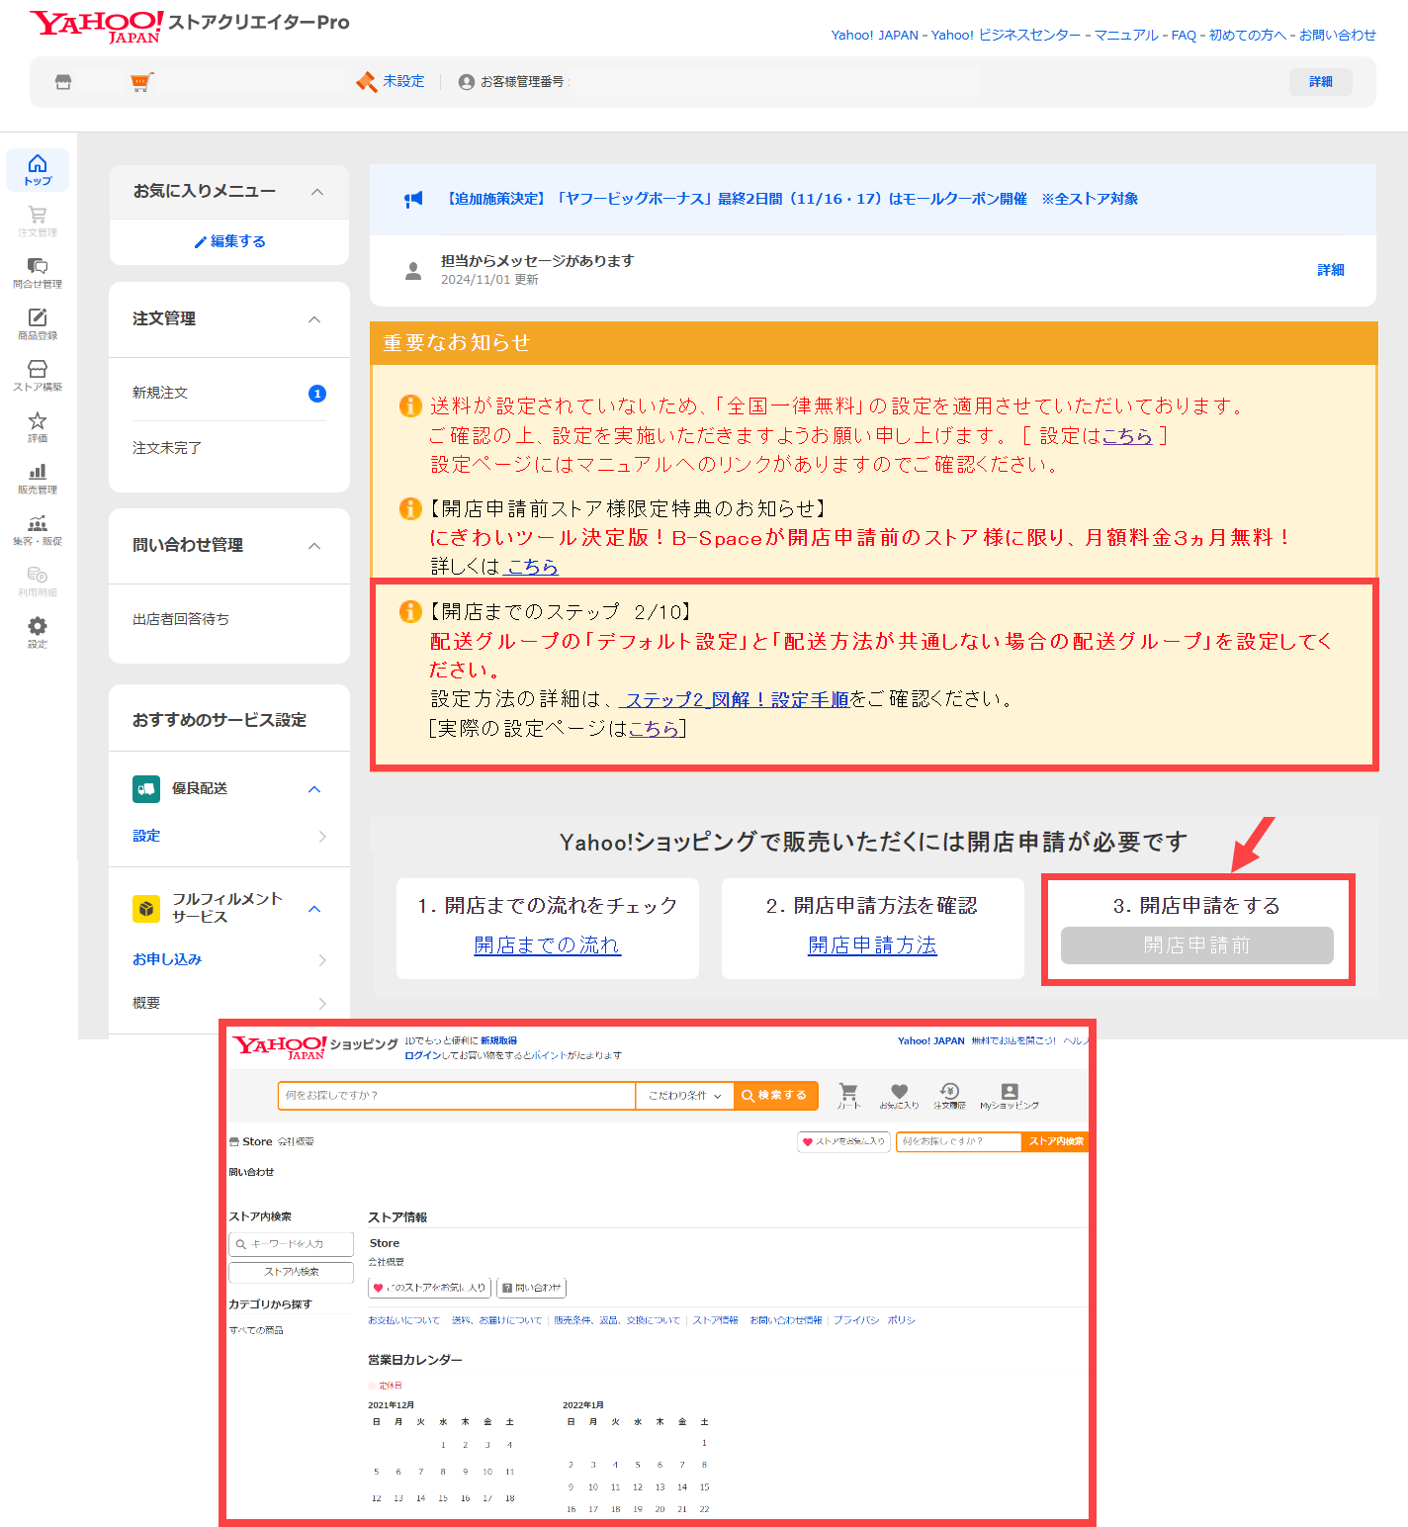Select 出店者回答待ち menu item
This screenshot has width=1408, height=1527.
pos(181,619)
